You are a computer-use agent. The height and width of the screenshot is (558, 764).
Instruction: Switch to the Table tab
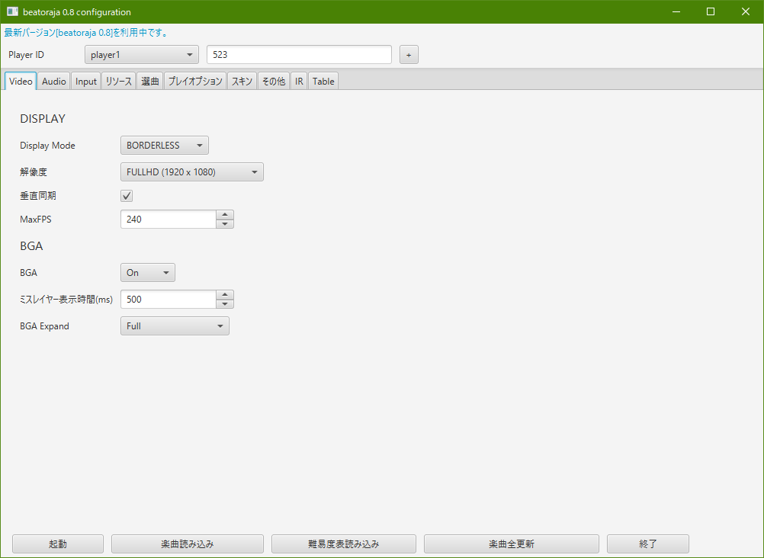pyautogui.click(x=323, y=82)
